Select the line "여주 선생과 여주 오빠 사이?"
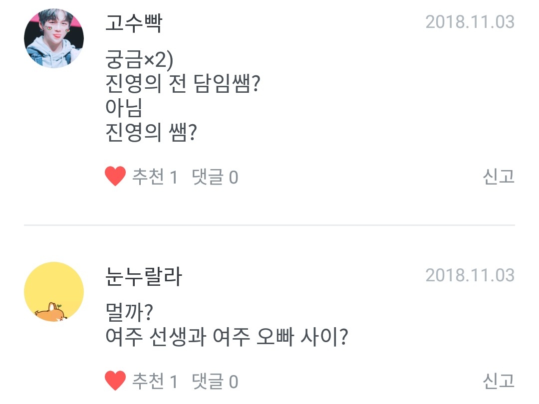Viewport: 539px width, 404px height. click(227, 339)
